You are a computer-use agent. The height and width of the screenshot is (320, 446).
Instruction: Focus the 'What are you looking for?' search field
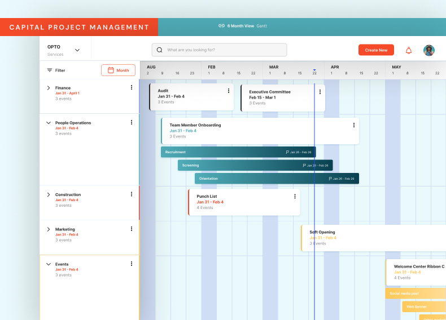(x=219, y=50)
